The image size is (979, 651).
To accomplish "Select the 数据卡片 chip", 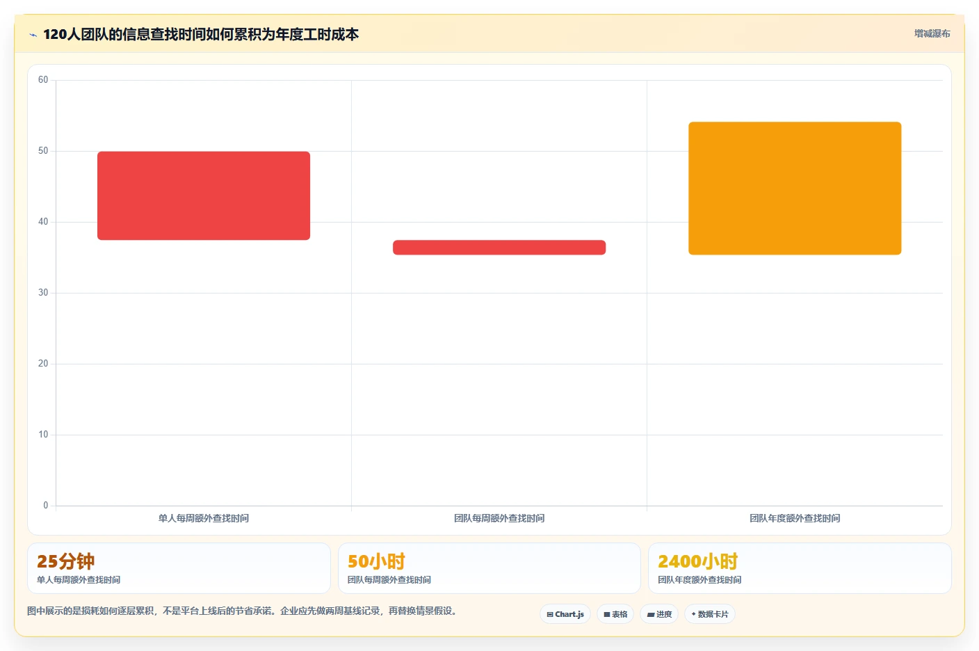I will pos(710,614).
